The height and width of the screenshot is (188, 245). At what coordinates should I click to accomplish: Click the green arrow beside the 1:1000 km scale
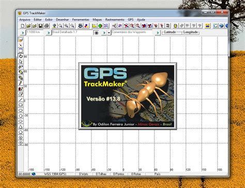[23, 33]
